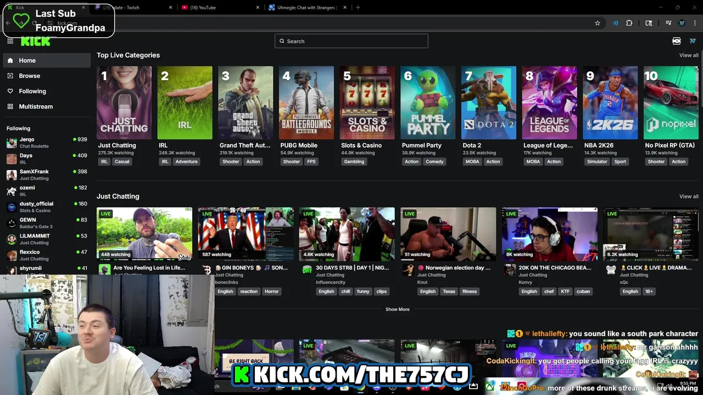Open LILMAMMIT's avatar in sidebar
703x395 pixels.
click(x=12, y=239)
